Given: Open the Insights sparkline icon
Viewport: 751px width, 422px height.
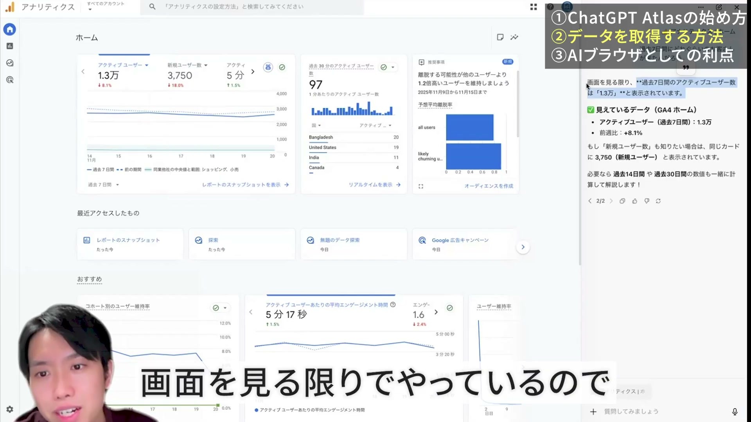Looking at the screenshot, I should click(x=514, y=37).
